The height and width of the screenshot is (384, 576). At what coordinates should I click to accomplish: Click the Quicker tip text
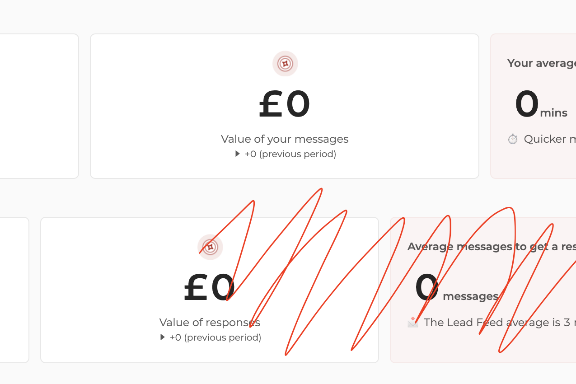(x=549, y=139)
